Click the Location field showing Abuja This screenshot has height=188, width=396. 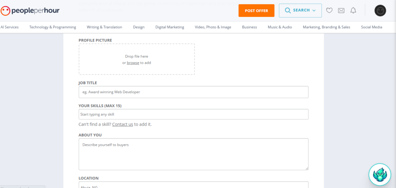point(194,185)
